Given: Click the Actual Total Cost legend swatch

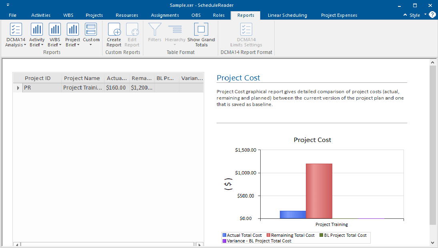Looking at the screenshot, I should coord(224,236).
